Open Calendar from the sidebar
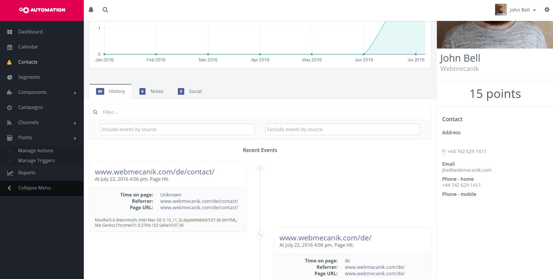Screen dimensions: 553x279 pos(28,47)
